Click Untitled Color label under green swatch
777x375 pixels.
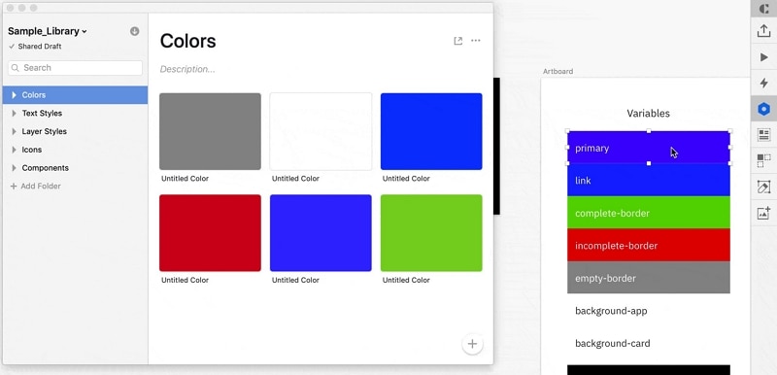coord(406,280)
